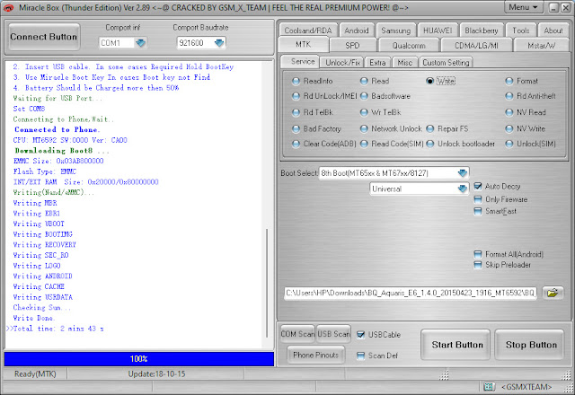This screenshot has height=395, width=575.
Task: Open the Boot Select 8th Boot dropdown
Action: coord(463,173)
